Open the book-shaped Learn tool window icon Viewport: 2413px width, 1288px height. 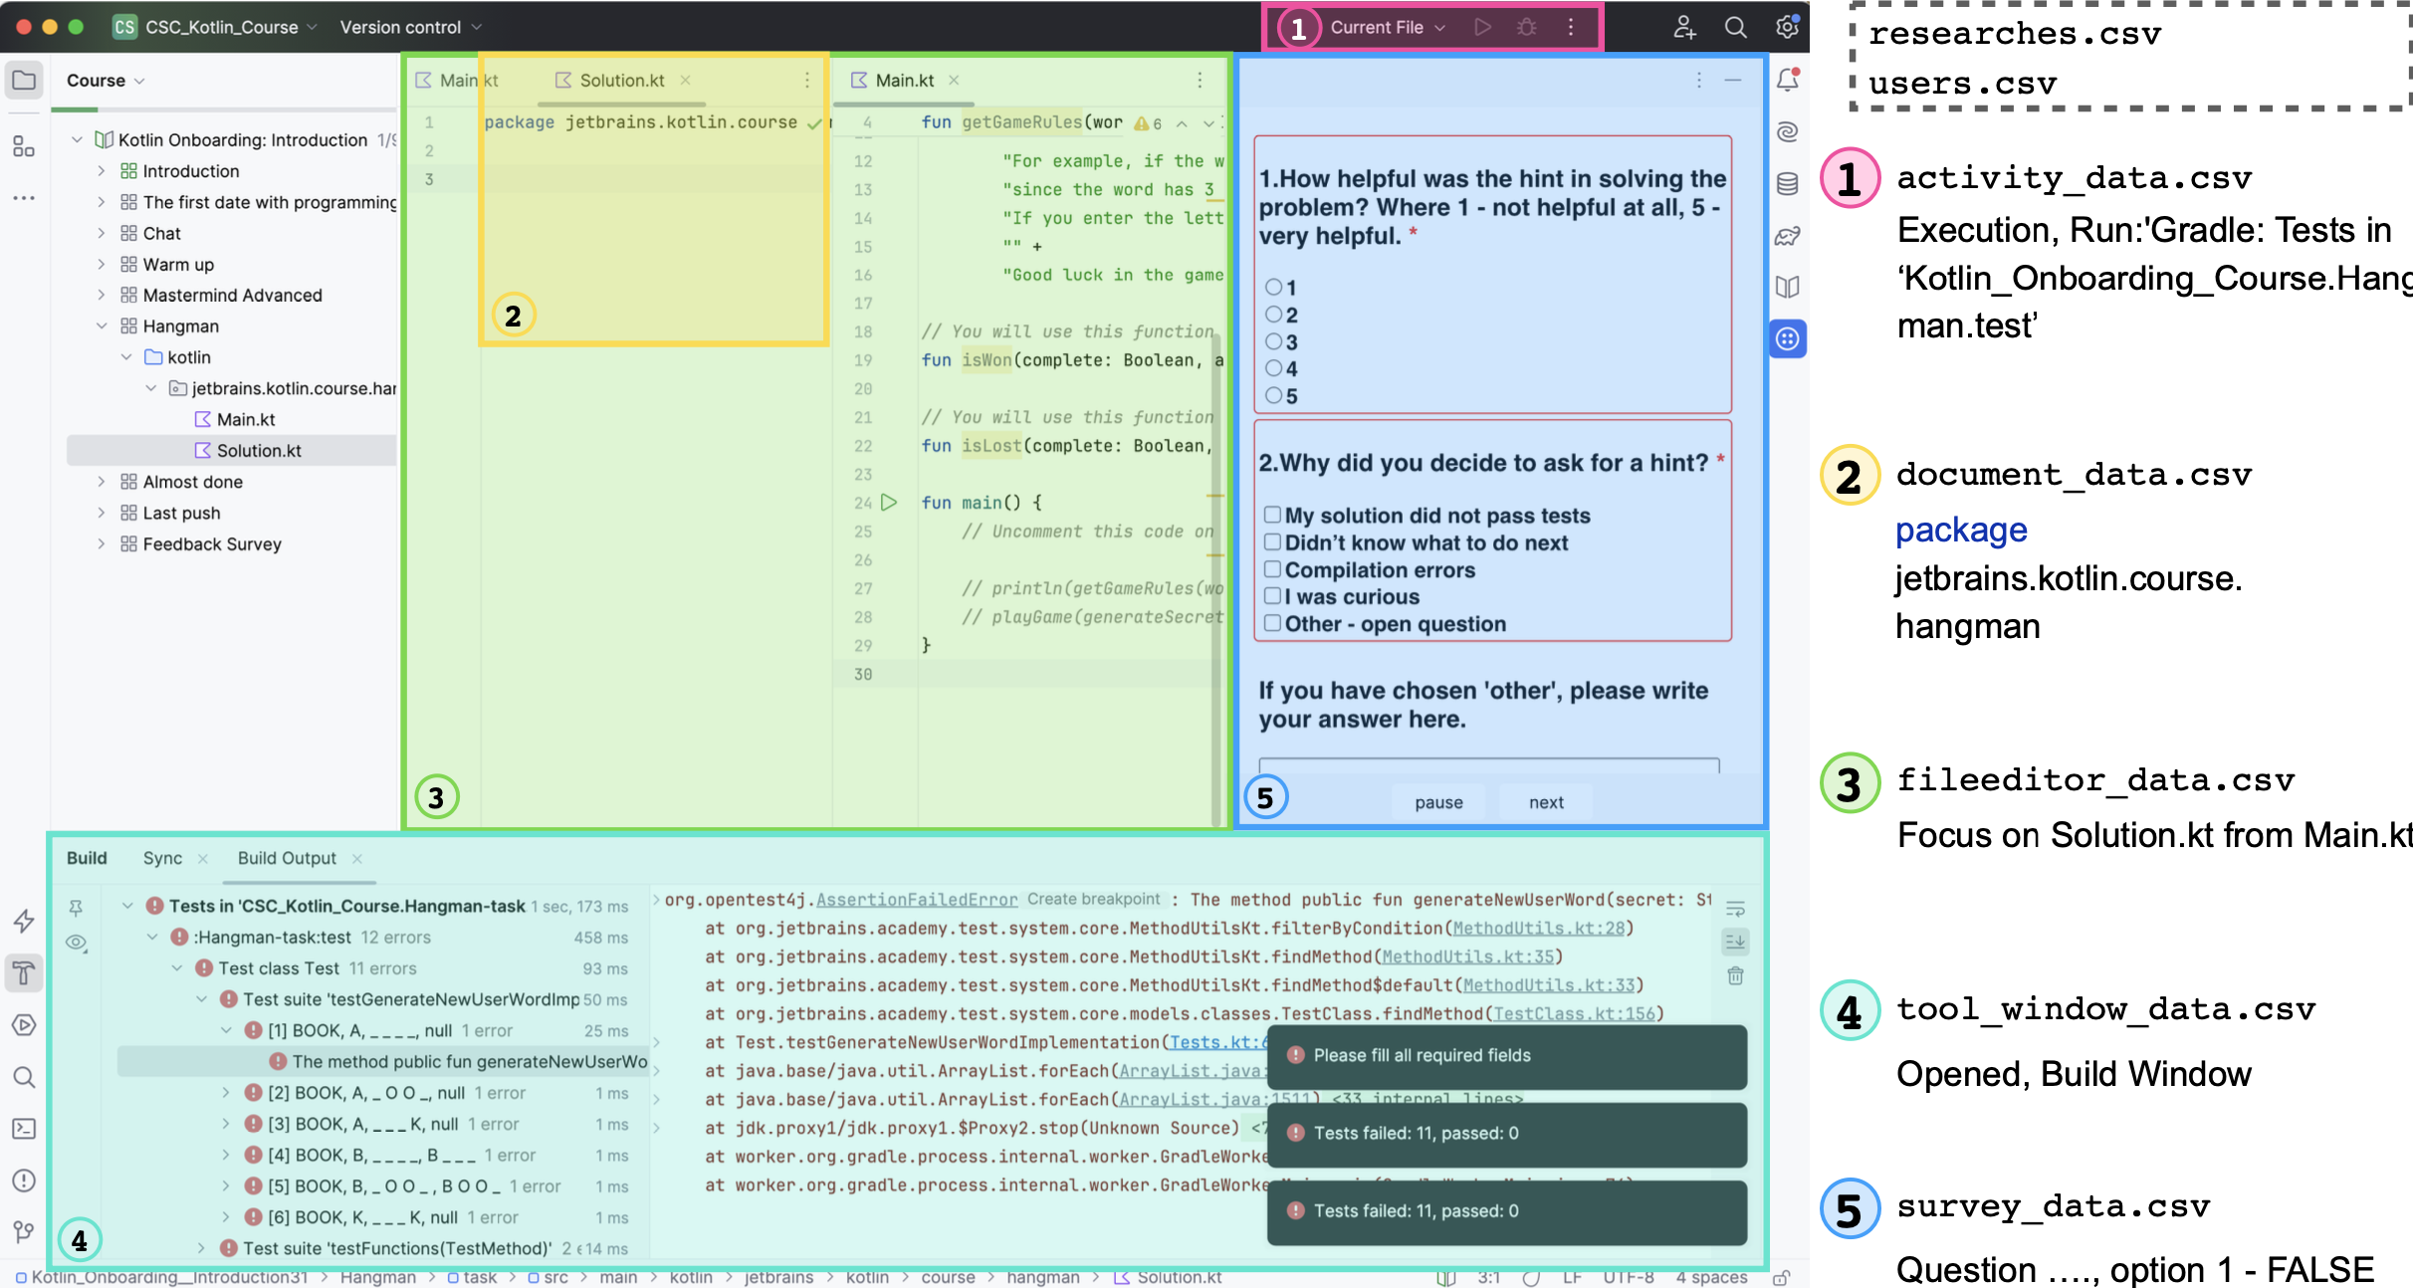click(1788, 288)
